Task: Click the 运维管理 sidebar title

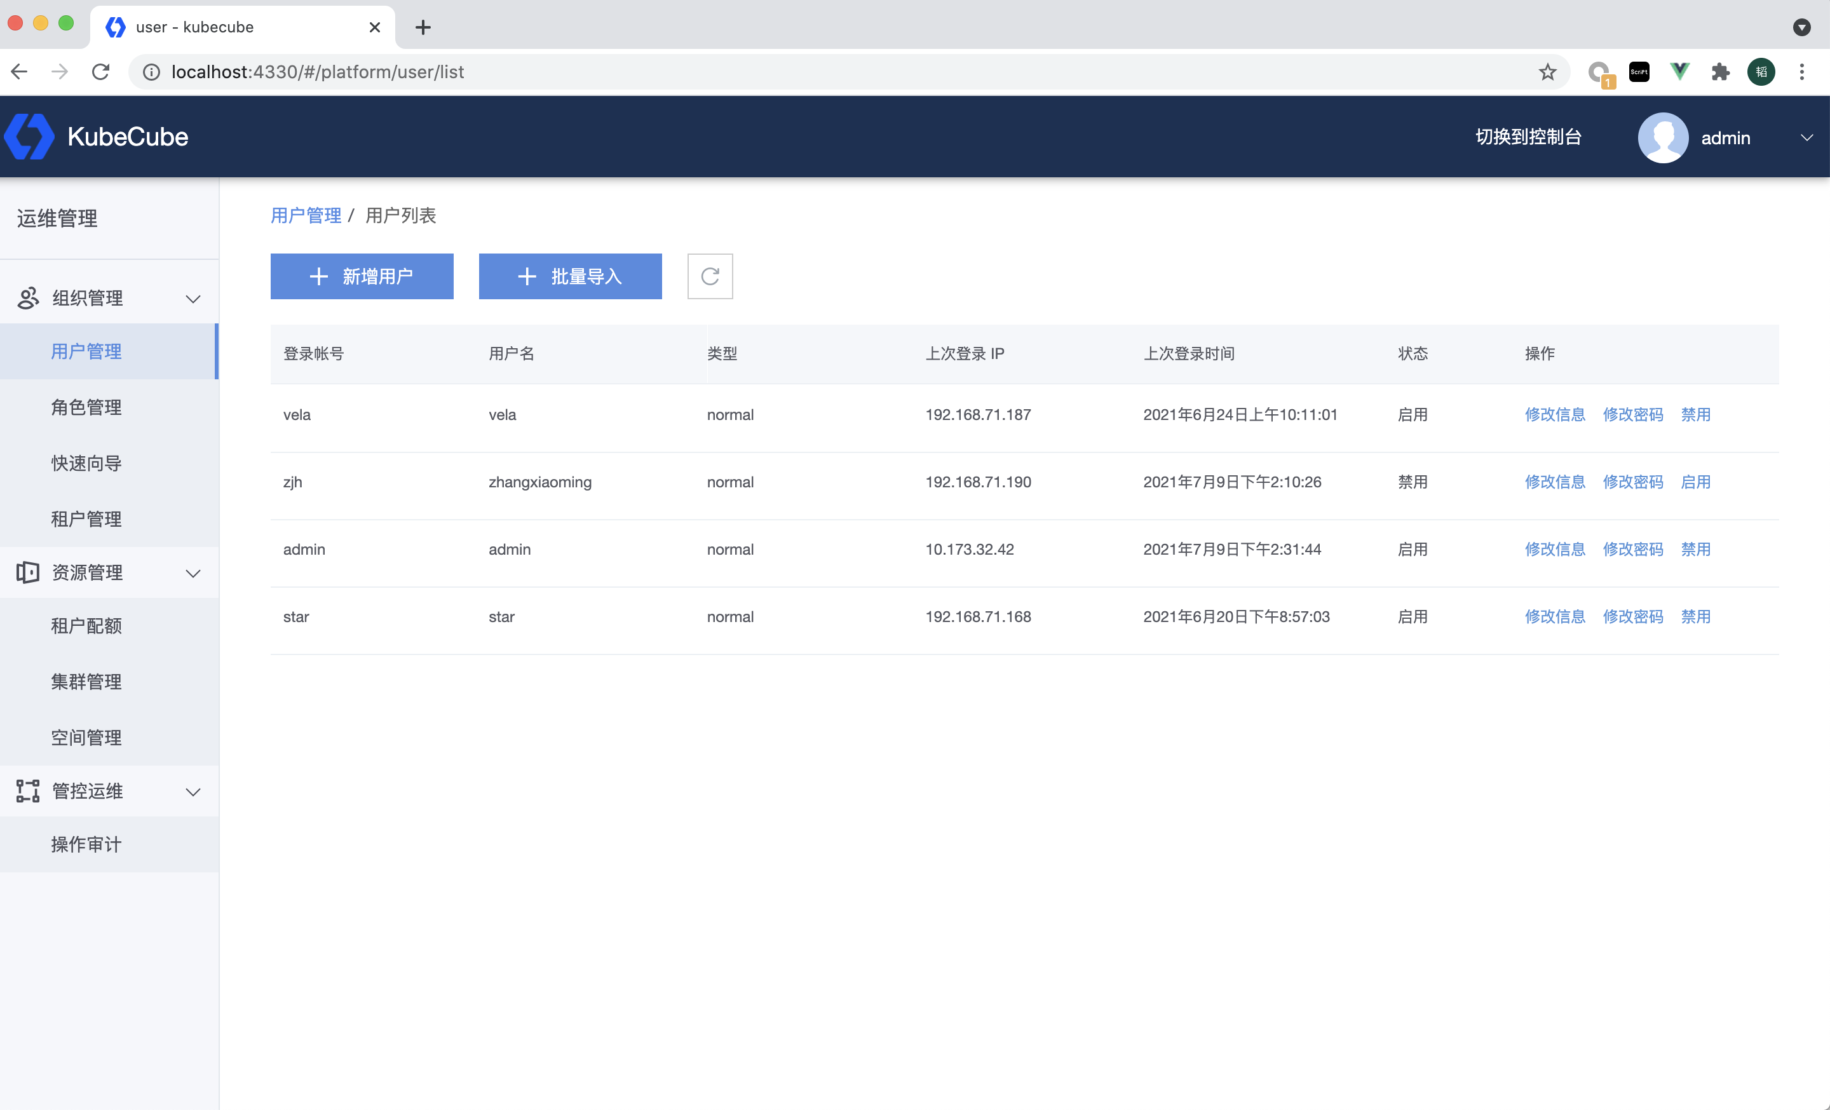Action: (57, 219)
